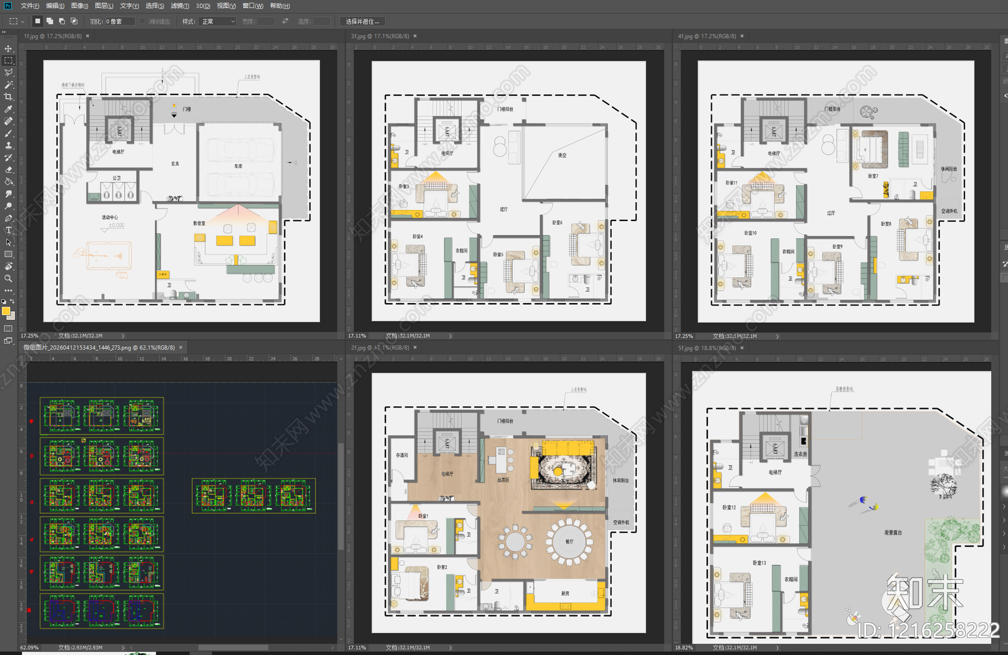Select the Brush tool

(8, 134)
